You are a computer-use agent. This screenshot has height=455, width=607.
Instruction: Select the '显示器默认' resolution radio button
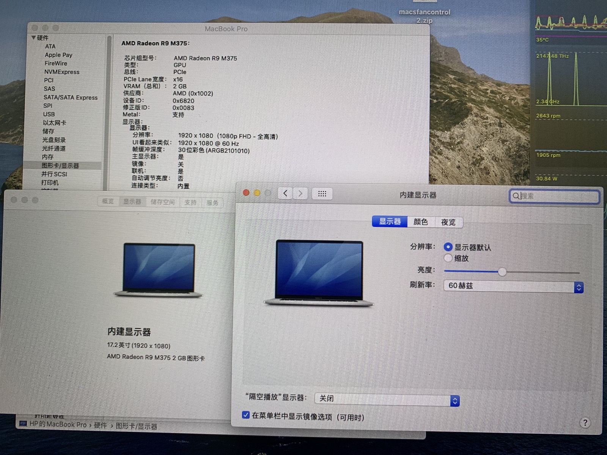[448, 247]
